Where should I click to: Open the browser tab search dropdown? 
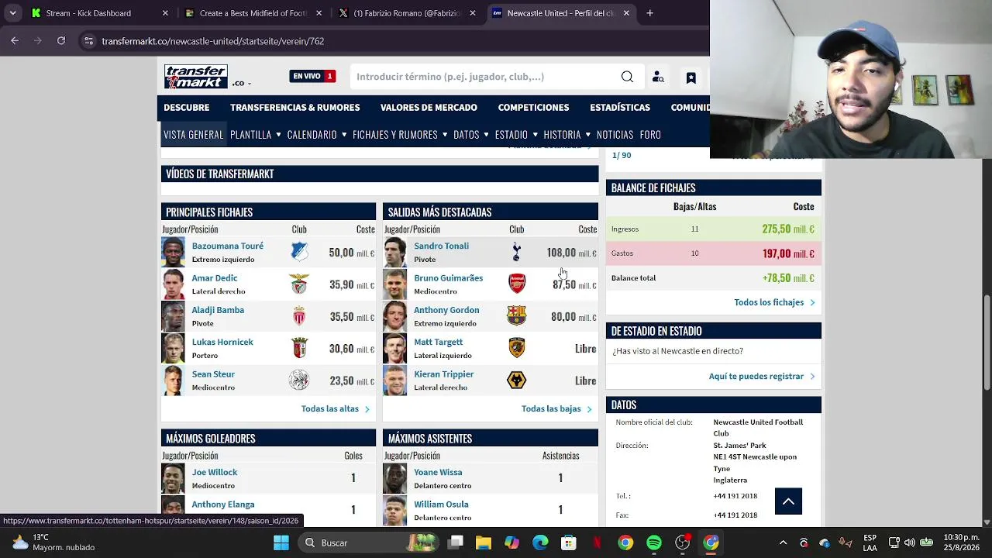(x=12, y=13)
